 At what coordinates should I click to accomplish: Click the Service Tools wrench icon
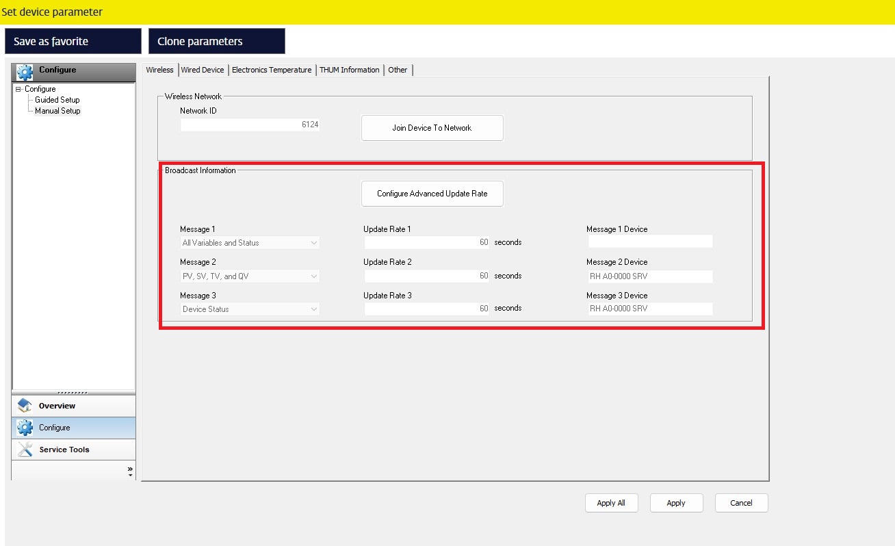[x=25, y=450]
